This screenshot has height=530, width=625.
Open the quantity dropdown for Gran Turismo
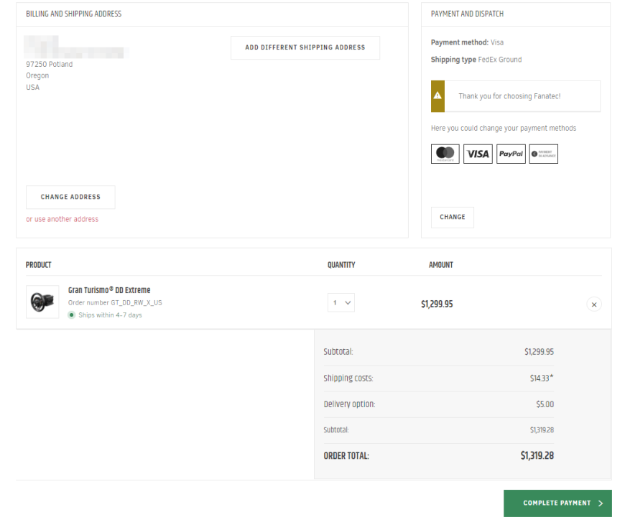341,303
